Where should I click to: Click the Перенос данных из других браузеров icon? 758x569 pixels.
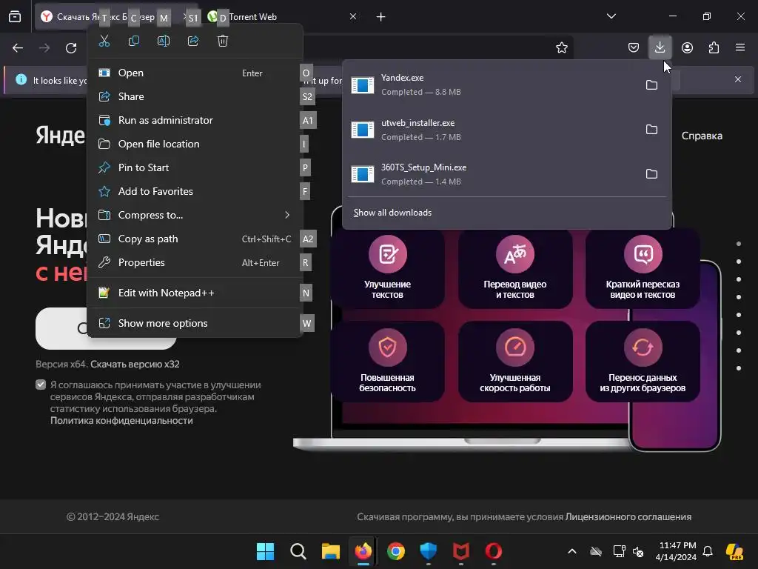(x=643, y=347)
